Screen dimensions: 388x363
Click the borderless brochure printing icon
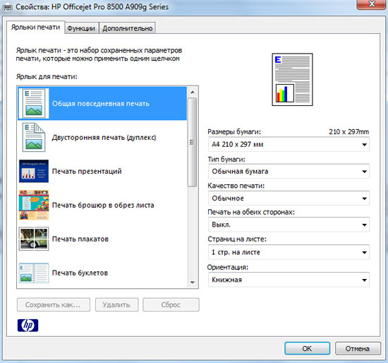click(34, 205)
